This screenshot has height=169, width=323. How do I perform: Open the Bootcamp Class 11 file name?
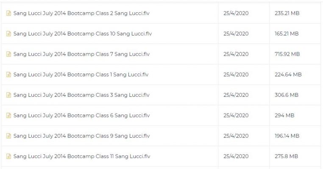coord(82,157)
